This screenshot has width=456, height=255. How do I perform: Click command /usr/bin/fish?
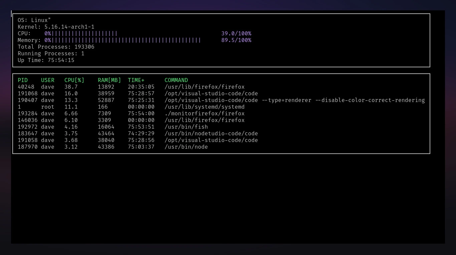click(186, 127)
